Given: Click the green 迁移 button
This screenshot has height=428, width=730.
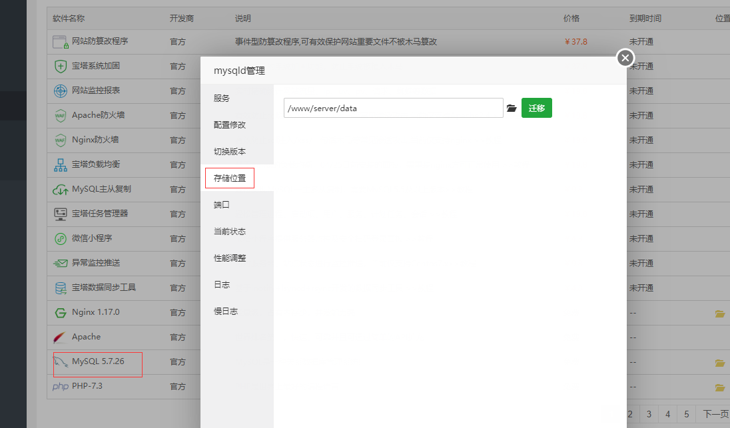Looking at the screenshot, I should [x=536, y=108].
